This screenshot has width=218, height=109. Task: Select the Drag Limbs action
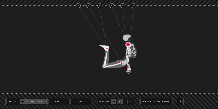(x=37, y=101)
